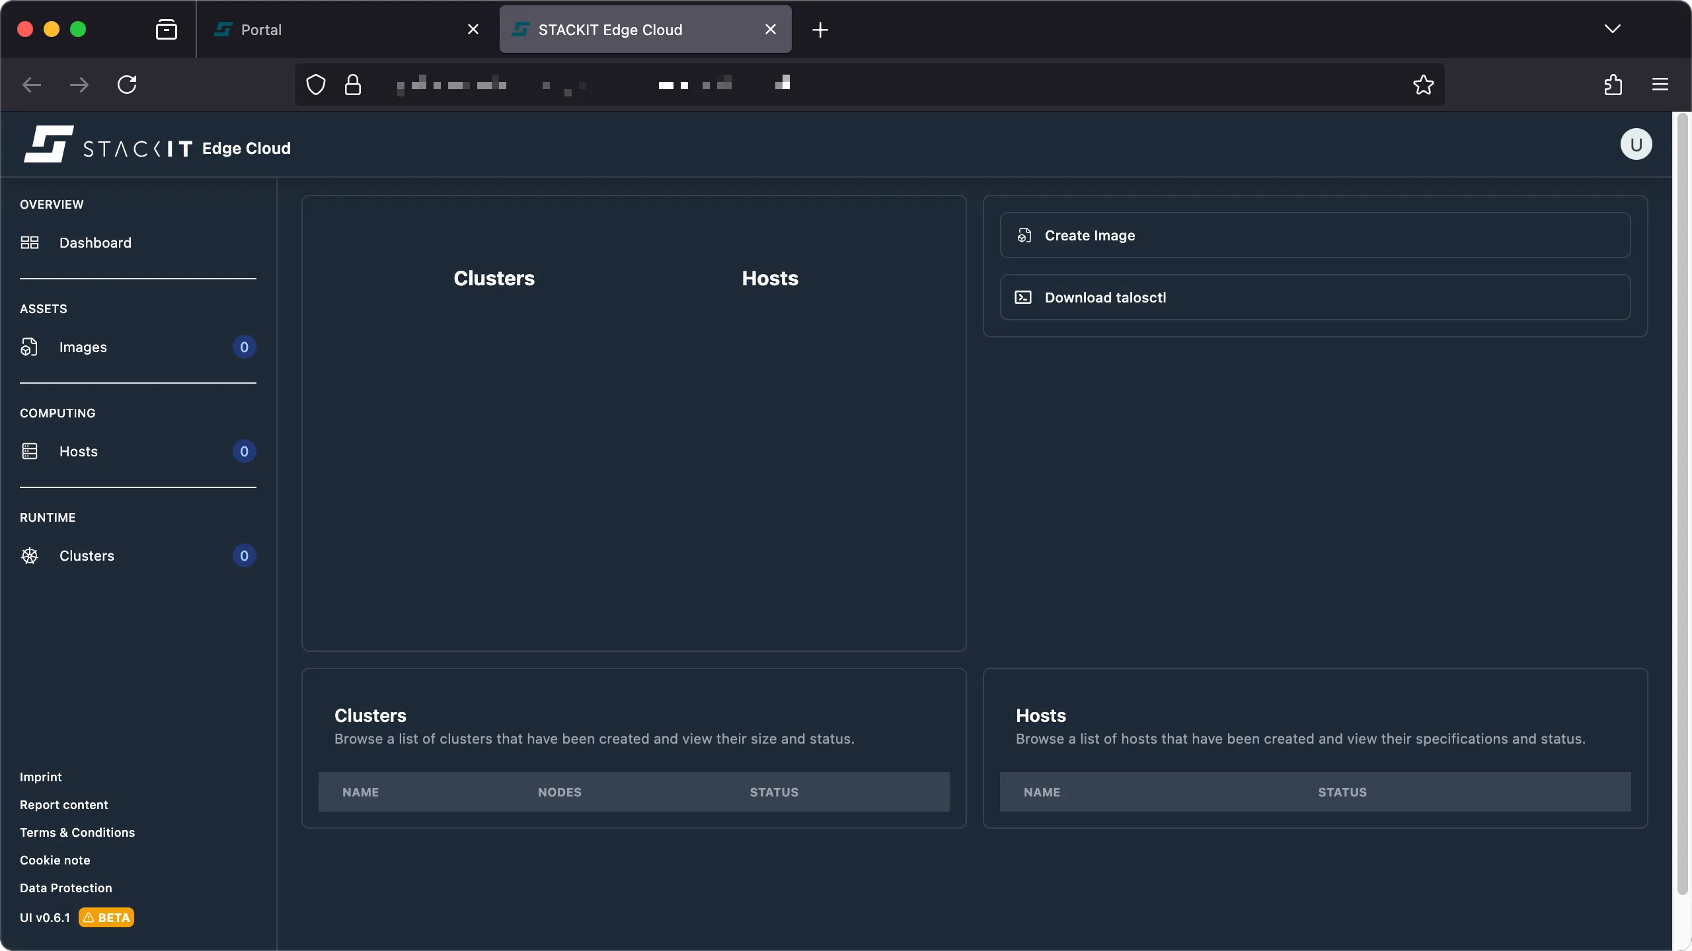Open the tab overview chevron
This screenshot has width=1692, height=951.
click(1613, 29)
